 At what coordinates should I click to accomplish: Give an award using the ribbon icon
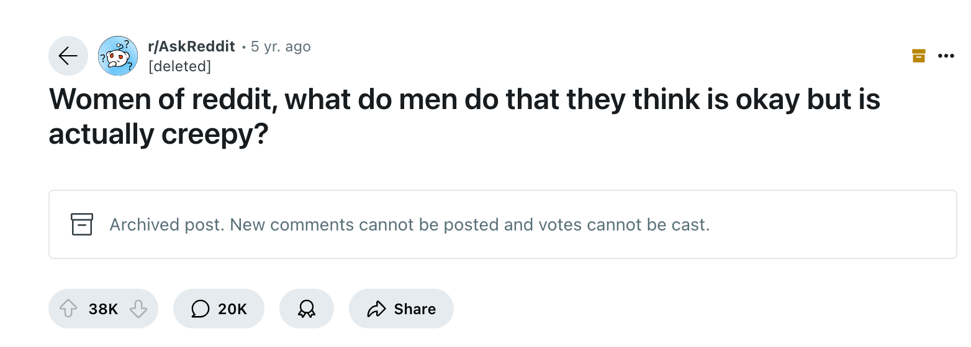(306, 309)
